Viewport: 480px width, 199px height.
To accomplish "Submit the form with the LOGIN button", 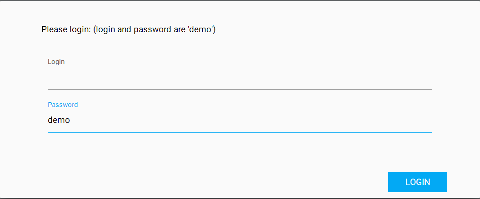I will click(x=417, y=182).
